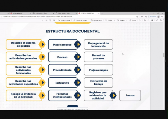Click the 'Instructivo de trabajo' box
168x119 pixels.
(x=98, y=82)
